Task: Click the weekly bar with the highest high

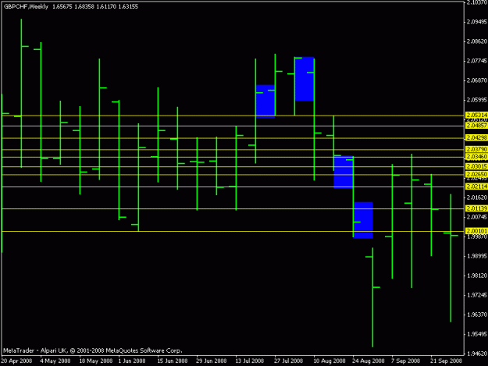Action: click(22, 94)
